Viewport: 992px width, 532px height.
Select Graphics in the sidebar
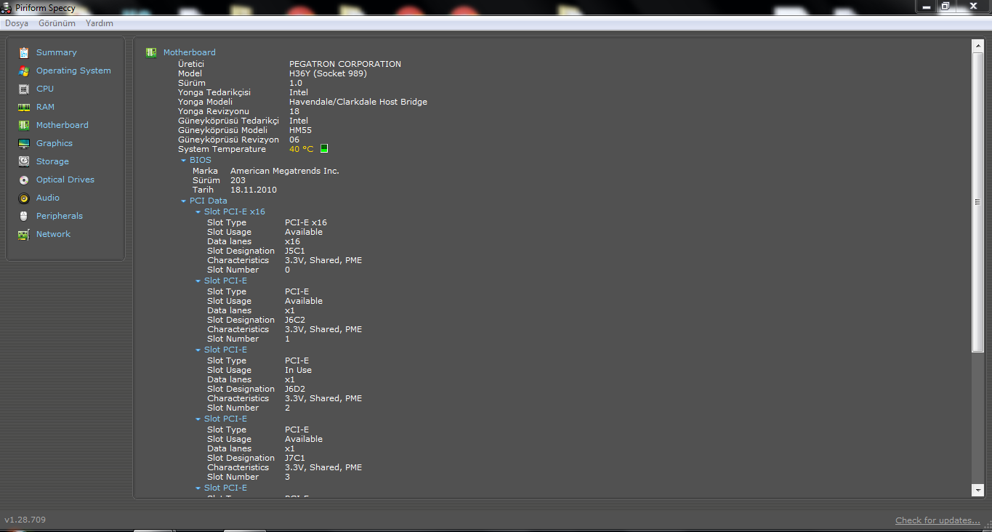[55, 143]
